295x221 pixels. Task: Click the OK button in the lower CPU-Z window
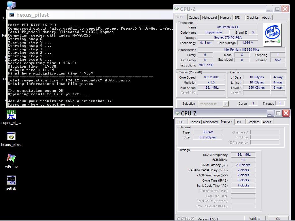278,219
